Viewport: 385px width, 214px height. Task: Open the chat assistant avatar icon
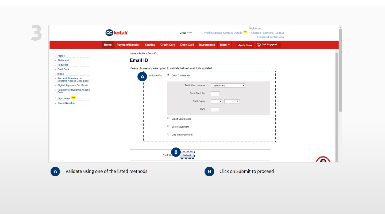(323, 160)
